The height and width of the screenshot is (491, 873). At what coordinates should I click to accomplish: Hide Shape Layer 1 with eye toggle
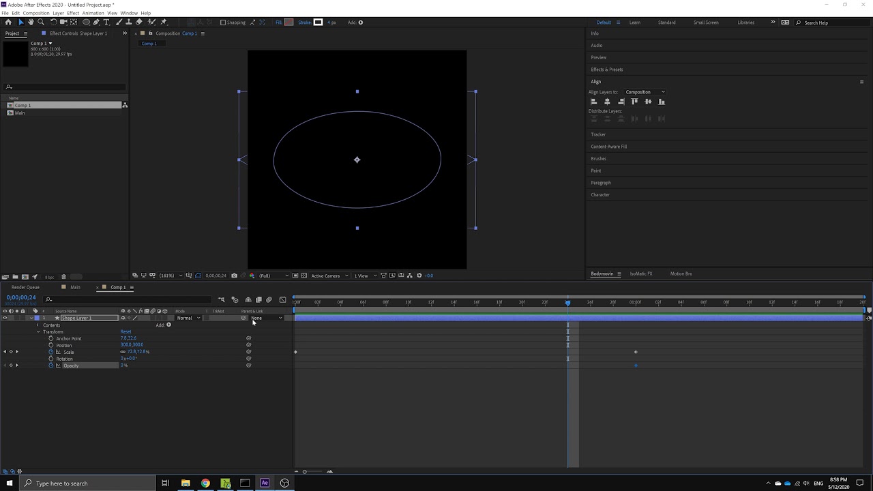[5, 318]
